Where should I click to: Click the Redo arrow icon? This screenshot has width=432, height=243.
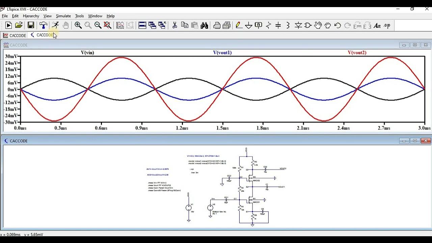tap(347, 25)
